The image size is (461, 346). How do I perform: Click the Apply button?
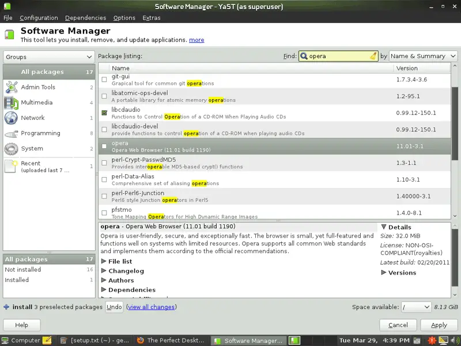pyautogui.click(x=439, y=325)
